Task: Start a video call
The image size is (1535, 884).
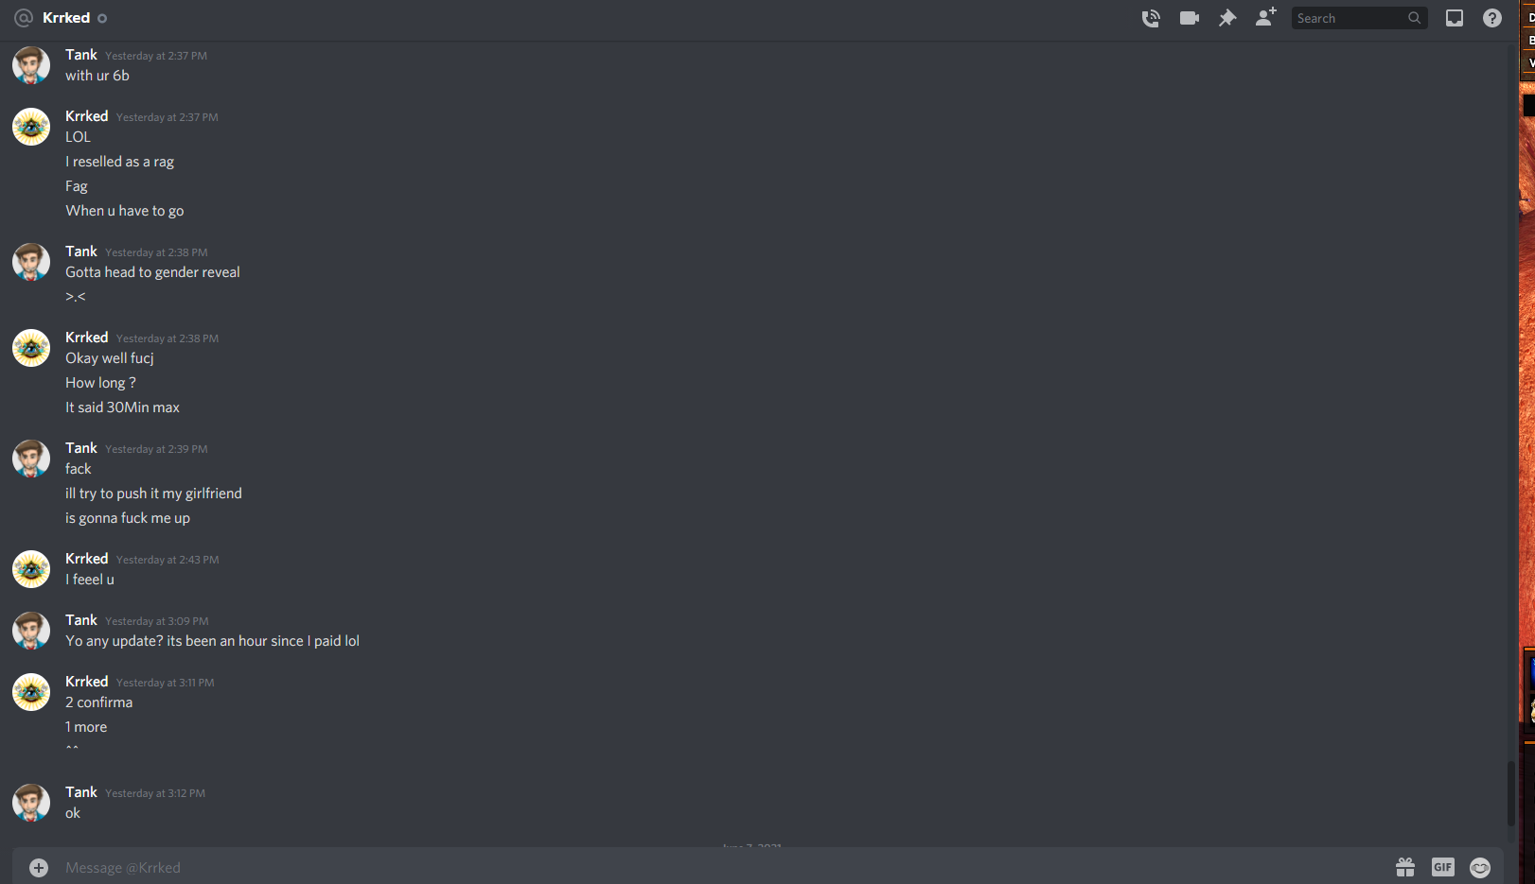Action: [1190, 18]
